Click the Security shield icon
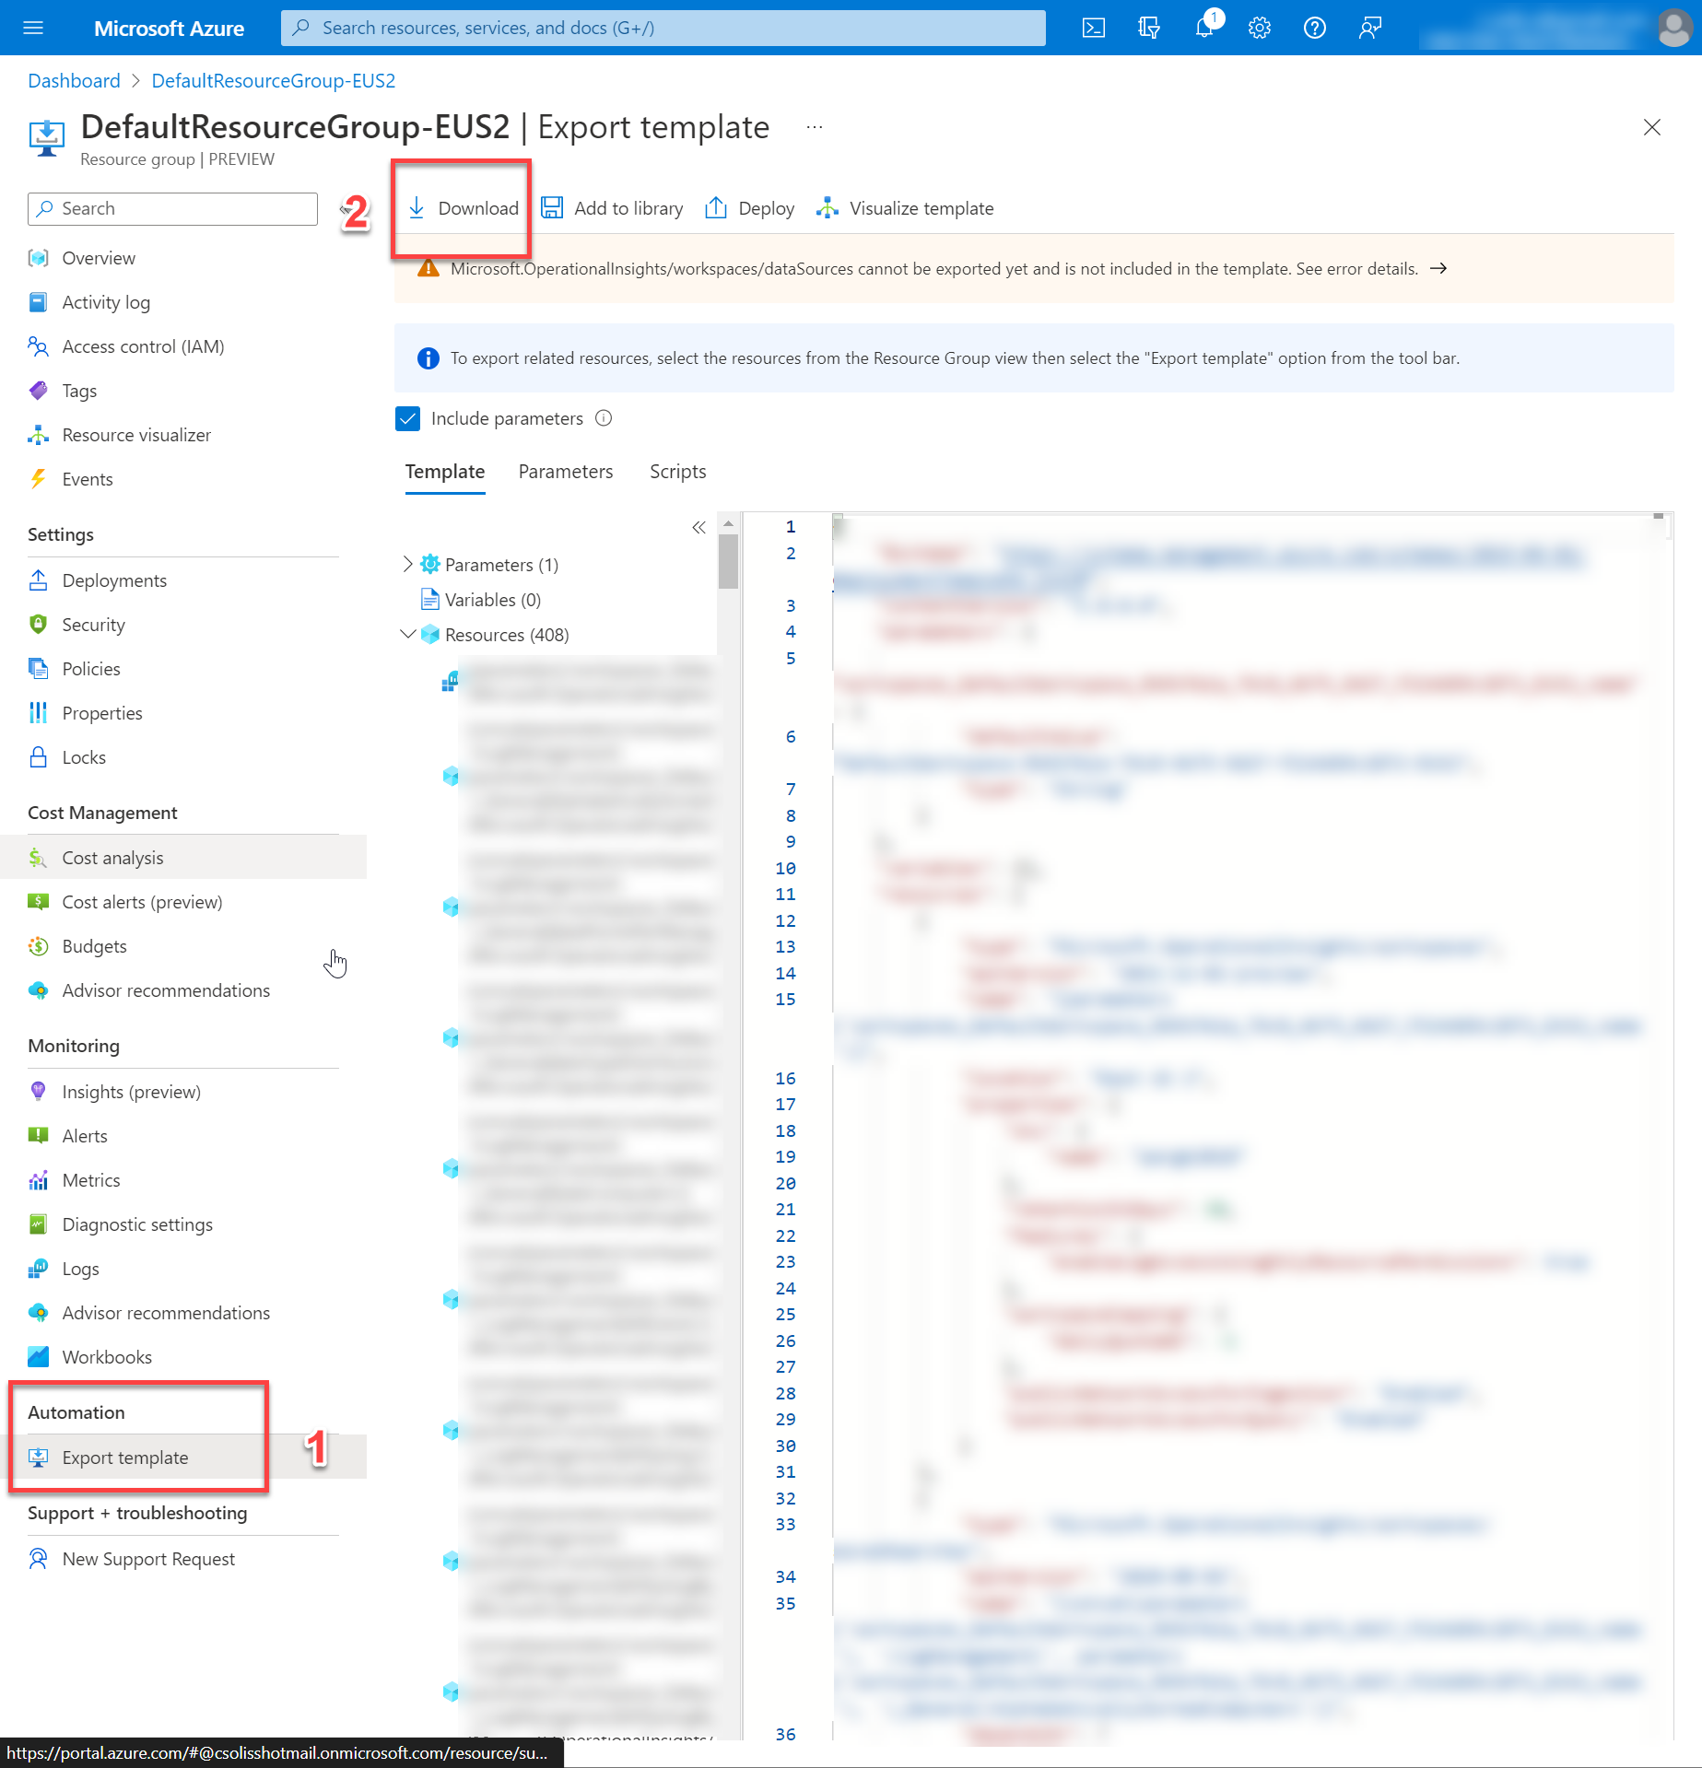 click(x=38, y=625)
